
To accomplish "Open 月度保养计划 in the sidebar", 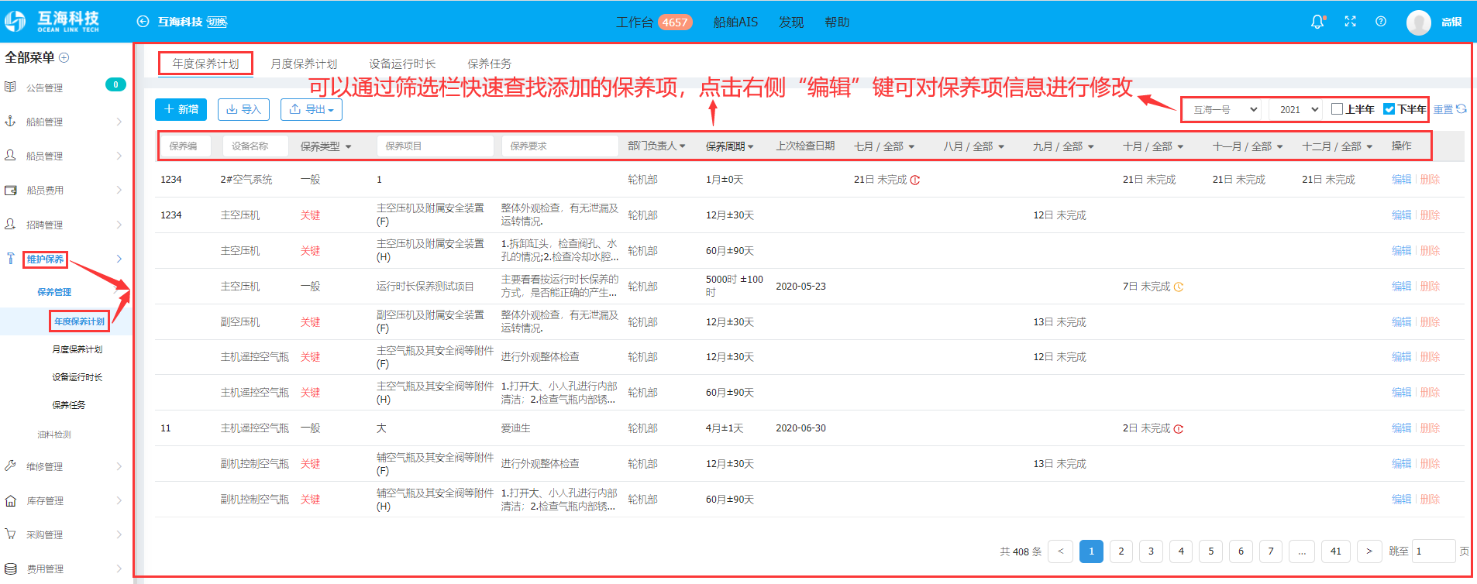I will pos(77,349).
